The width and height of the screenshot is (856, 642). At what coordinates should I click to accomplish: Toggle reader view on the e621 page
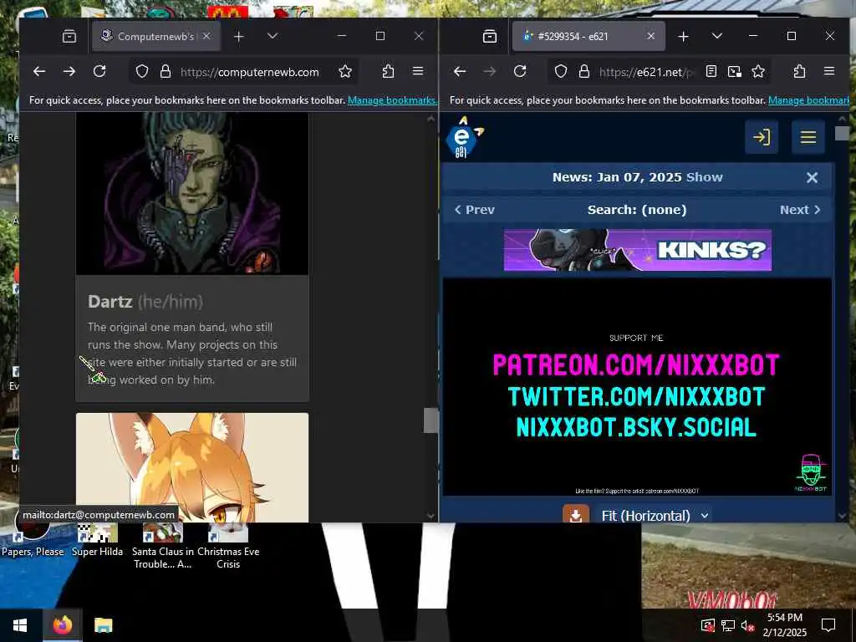(711, 72)
